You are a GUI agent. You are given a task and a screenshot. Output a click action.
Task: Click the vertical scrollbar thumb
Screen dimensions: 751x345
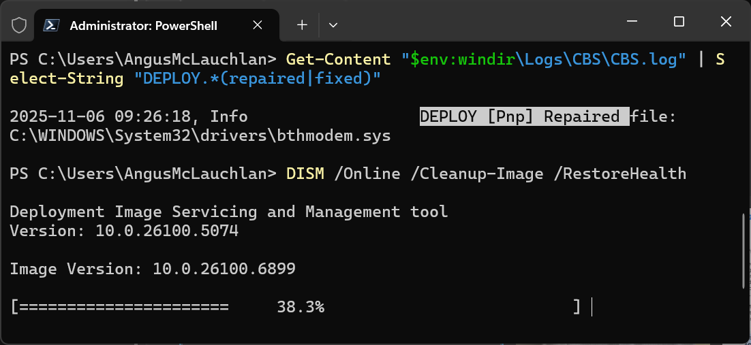pyautogui.click(x=744, y=250)
